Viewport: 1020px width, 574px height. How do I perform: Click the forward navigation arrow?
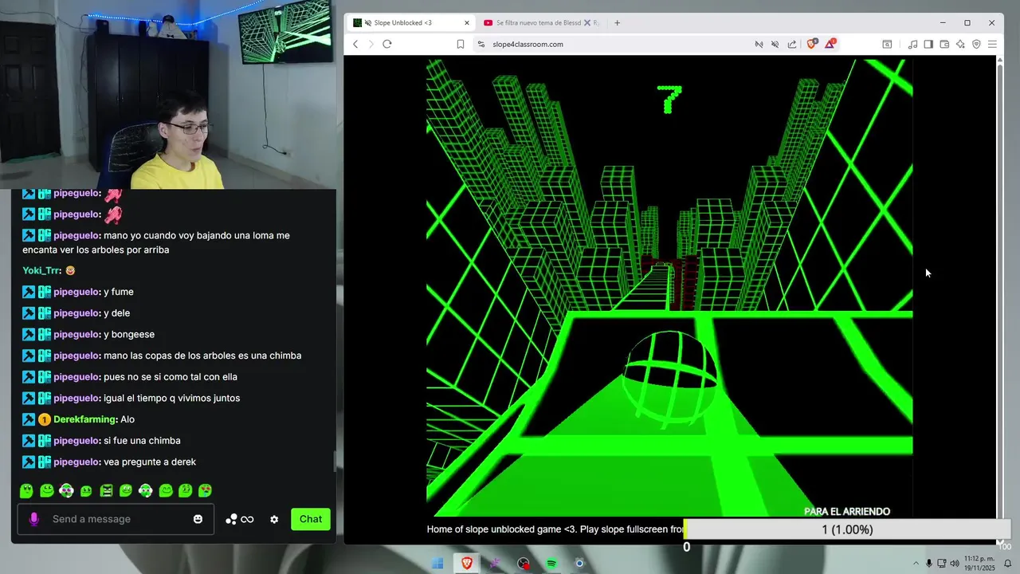371,44
